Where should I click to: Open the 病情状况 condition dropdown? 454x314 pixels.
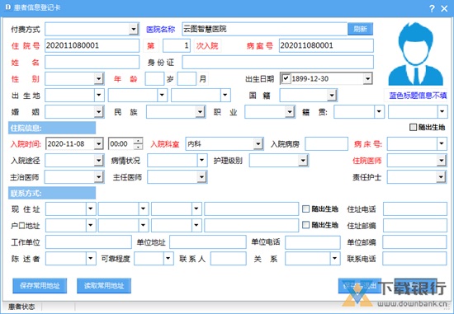[x=202, y=161]
